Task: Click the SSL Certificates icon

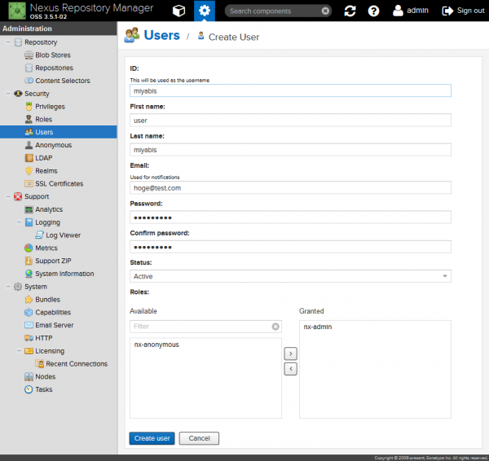Action: click(x=29, y=183)
